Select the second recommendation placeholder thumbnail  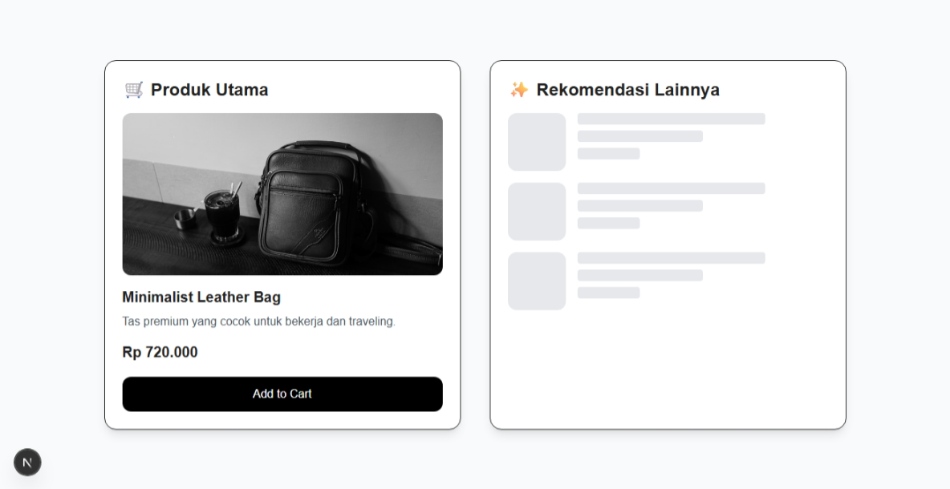coord(537,212)
